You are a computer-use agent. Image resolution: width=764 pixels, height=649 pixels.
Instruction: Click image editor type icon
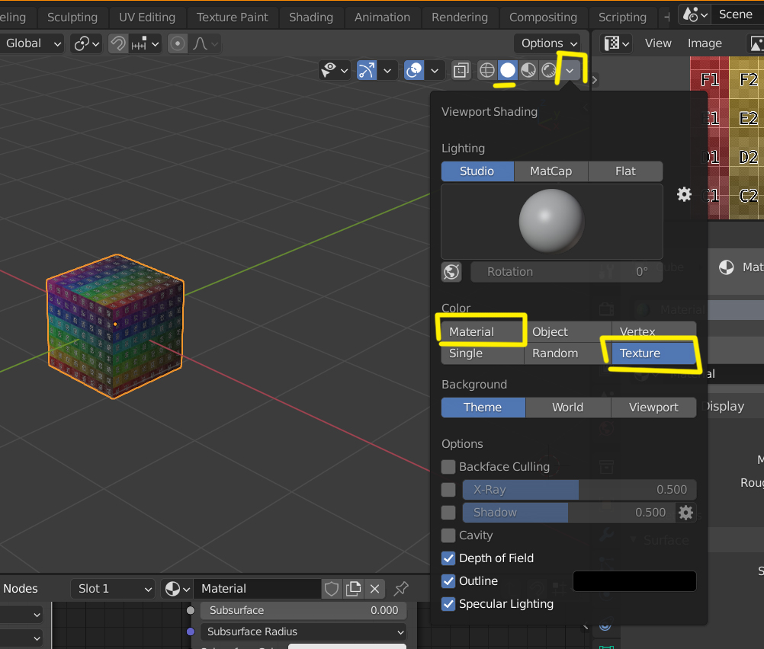[x=616, y=44]
